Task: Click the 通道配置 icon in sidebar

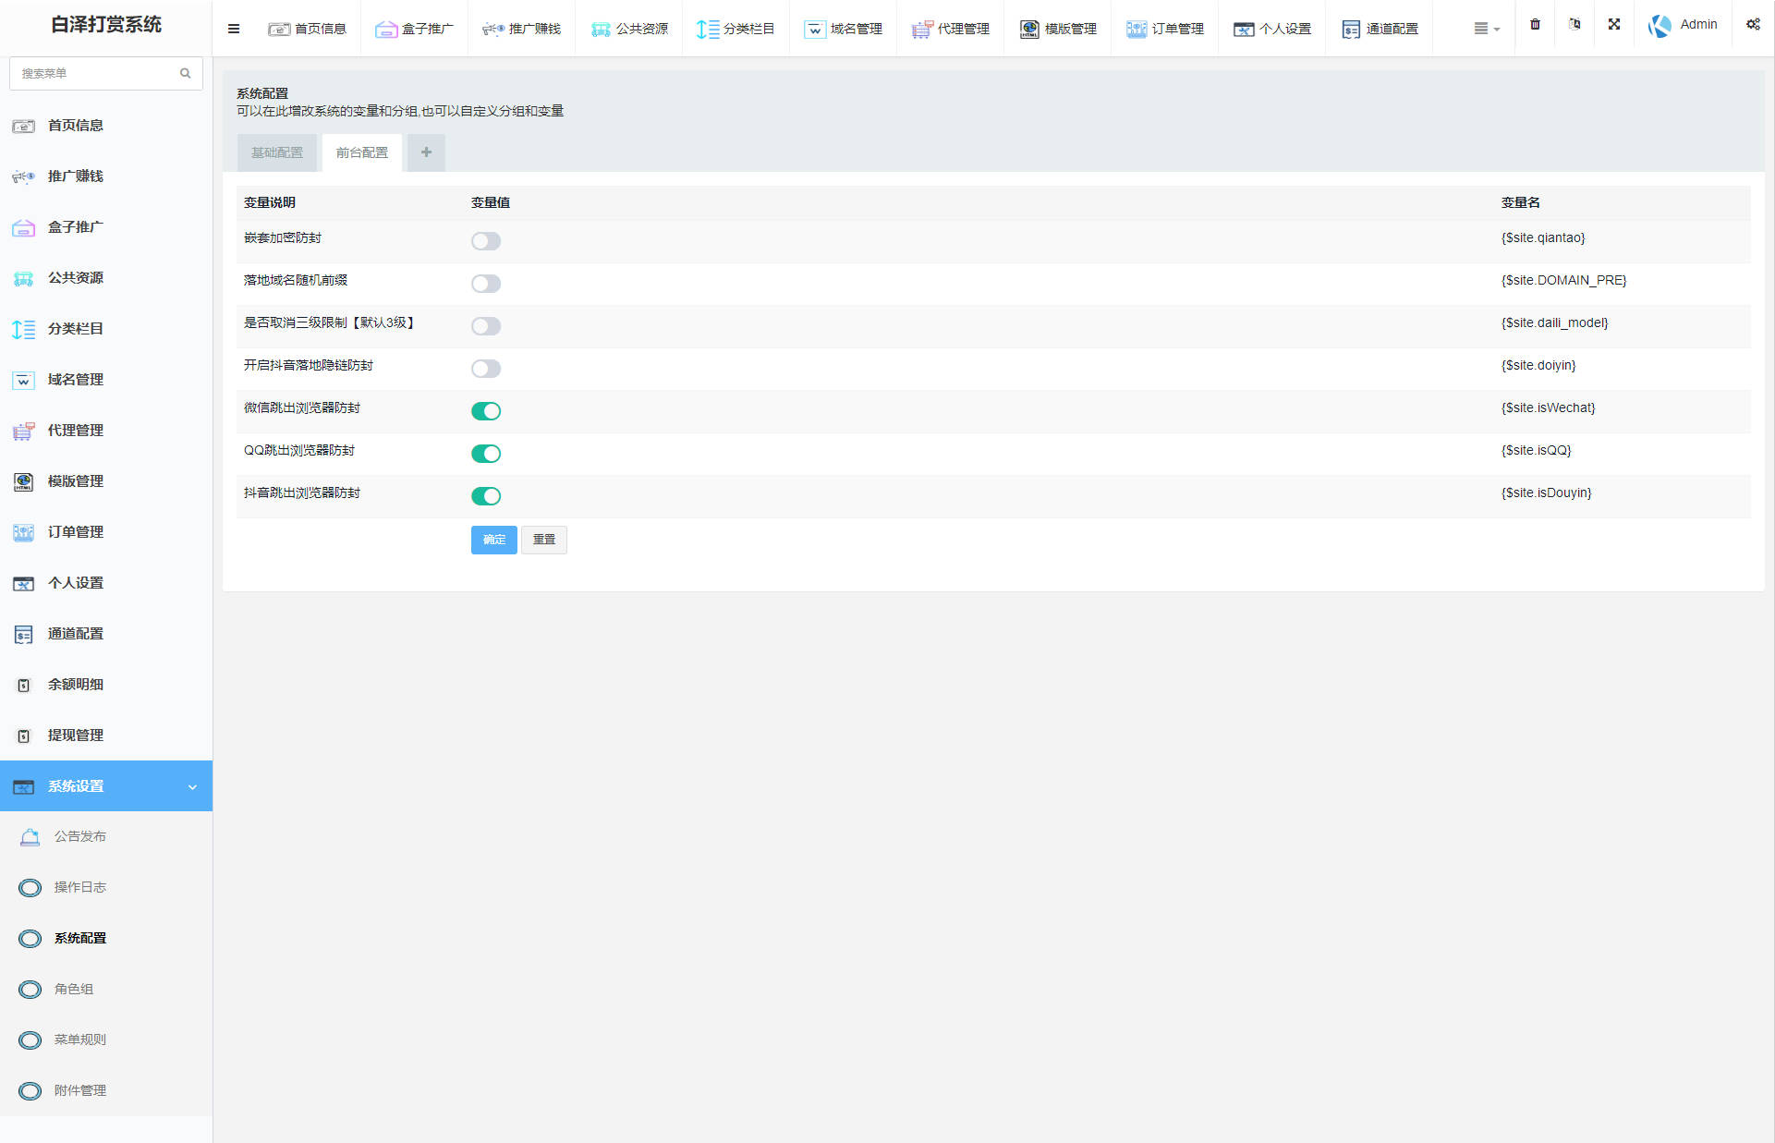Action: pyautogui.click(x=23, y=634)
